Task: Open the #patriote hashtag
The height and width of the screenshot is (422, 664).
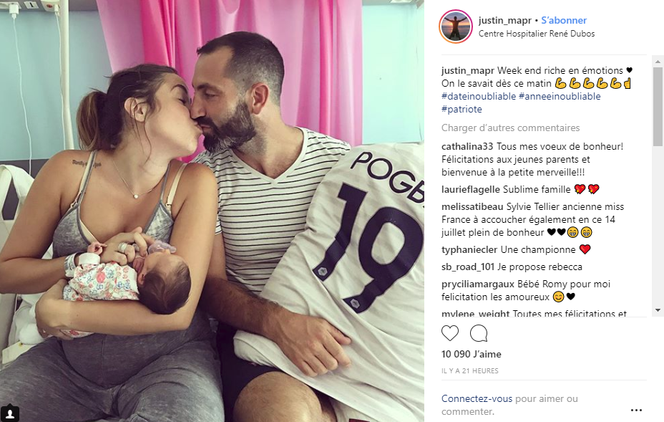Action: [462, 109]
